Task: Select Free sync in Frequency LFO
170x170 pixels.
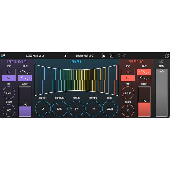Action: click(9, 78)
